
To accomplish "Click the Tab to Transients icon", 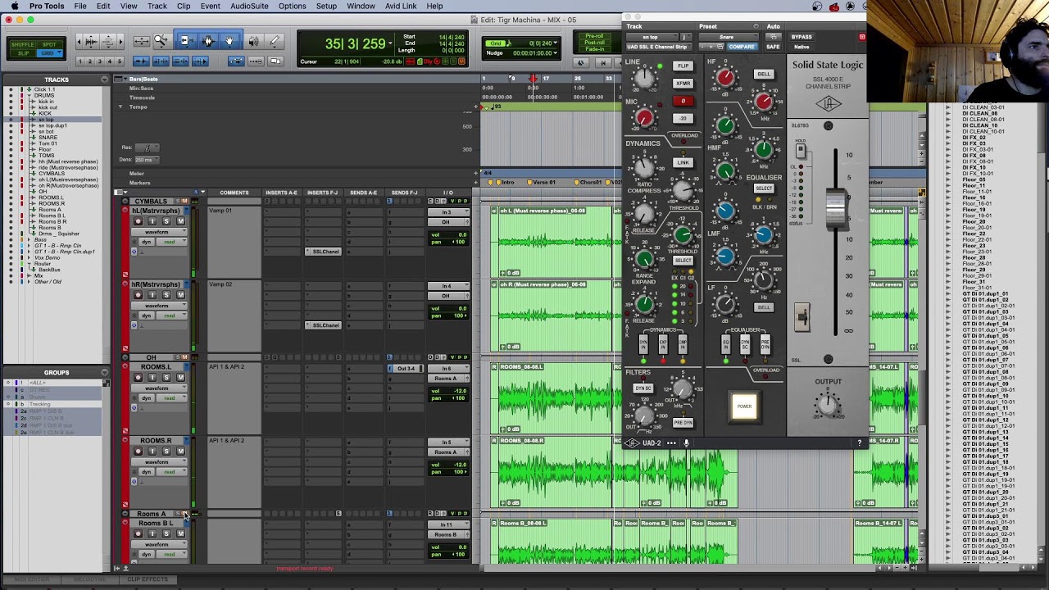I will (140, 61).
